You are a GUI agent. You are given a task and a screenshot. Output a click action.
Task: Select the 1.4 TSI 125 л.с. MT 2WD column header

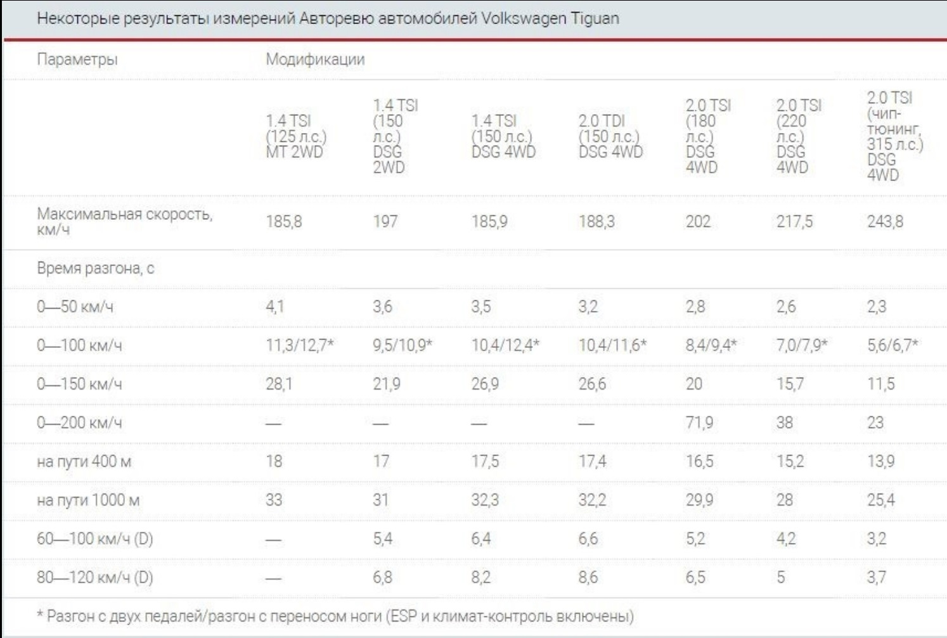click(295, 136)
